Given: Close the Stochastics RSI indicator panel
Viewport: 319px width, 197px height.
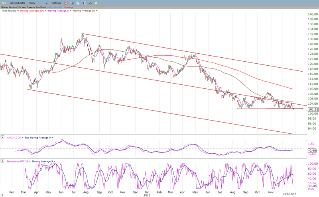Looking at the screenshot, I should click(3, 161).
